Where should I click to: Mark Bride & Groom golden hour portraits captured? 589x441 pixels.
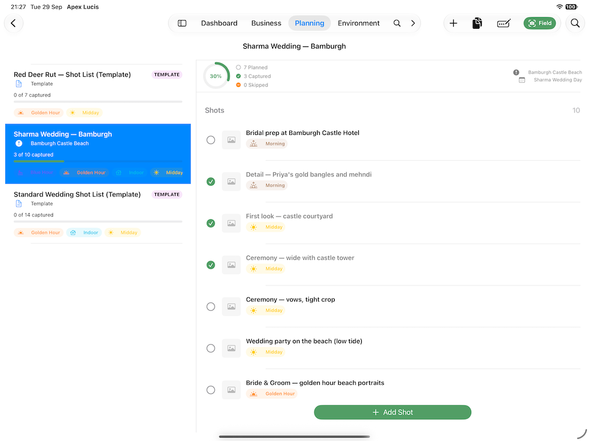tap(211, 390)
